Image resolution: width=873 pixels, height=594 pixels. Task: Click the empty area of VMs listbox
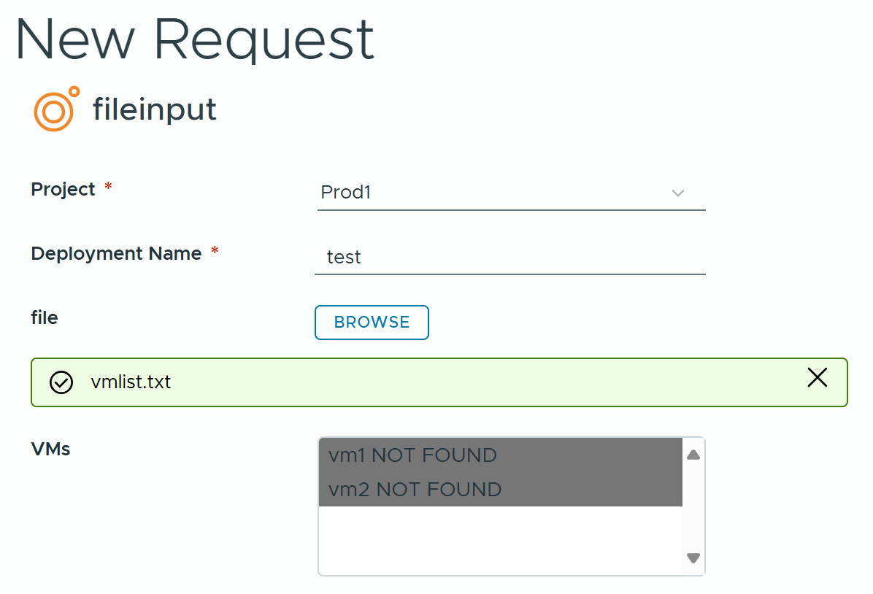coord(500,540)
